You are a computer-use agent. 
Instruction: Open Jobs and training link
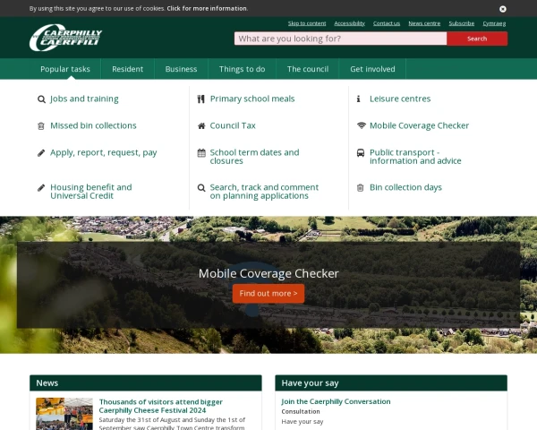[x=84, y=99]
